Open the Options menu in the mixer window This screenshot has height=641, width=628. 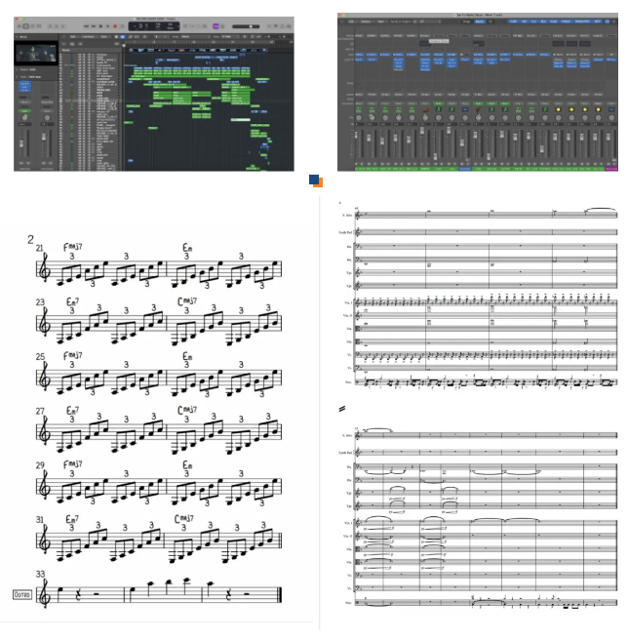tap(366, 20)
